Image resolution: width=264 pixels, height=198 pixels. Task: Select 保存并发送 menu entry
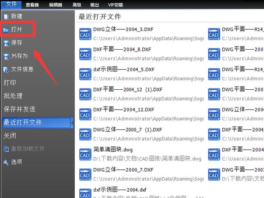click(19, 109)
